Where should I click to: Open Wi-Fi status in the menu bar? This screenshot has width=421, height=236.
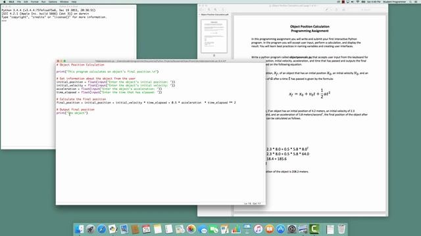pyautogui.click(x=358, y=1)
